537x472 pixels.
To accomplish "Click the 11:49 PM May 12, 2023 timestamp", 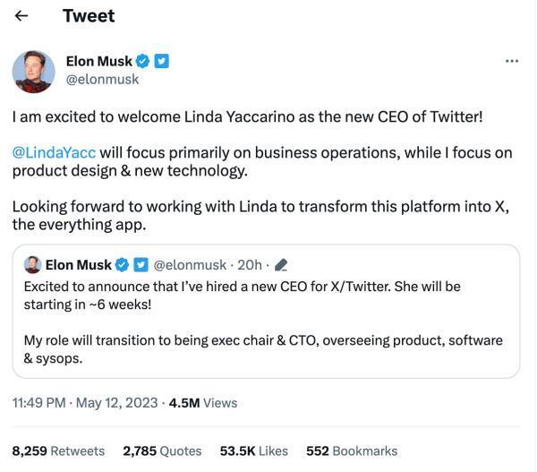I will 84,403.
